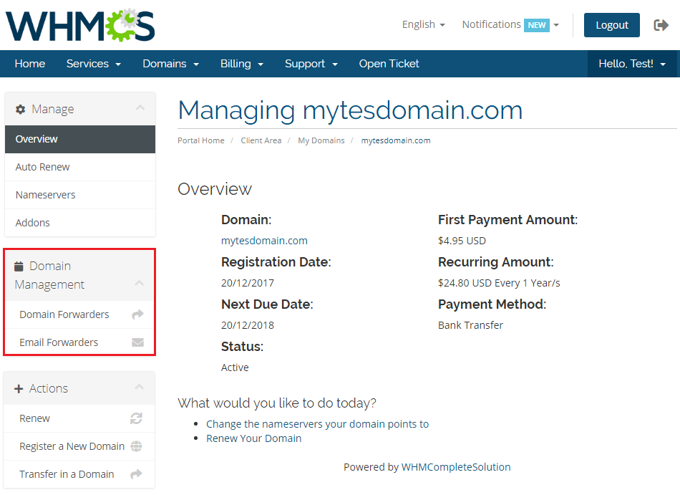680x495 pixels.
Task: Select Auto Renew in sidebar
Action: (80, 167)
